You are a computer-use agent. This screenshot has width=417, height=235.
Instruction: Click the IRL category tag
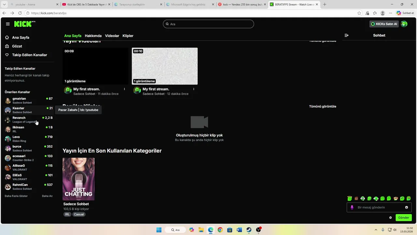[x=67, y=214]
